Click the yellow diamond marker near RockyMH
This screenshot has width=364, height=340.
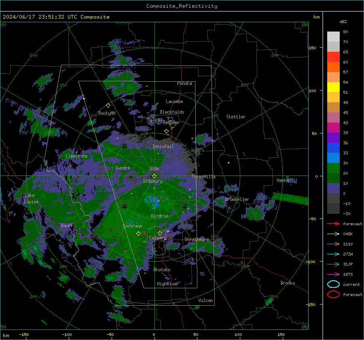click(108, 106)
